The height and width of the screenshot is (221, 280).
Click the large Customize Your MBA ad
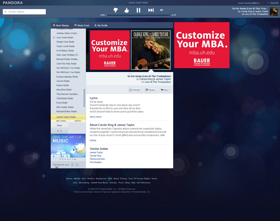[x=202, y=45]
